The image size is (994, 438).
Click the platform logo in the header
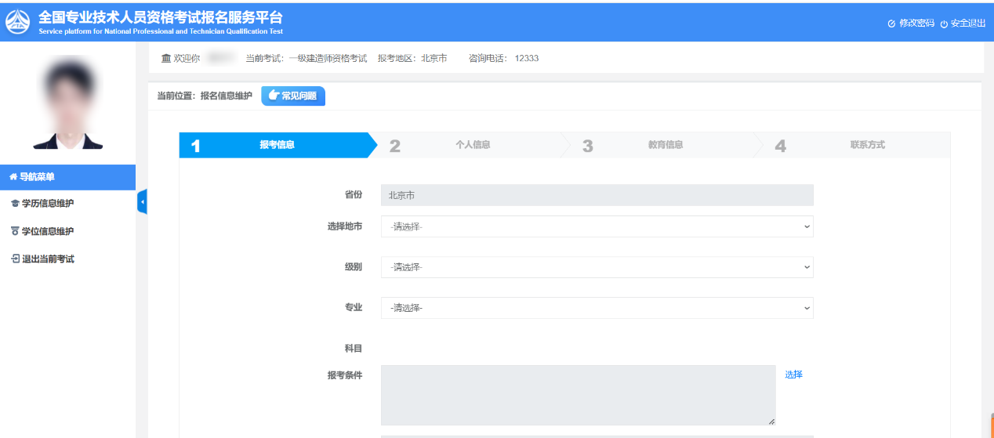17,21
